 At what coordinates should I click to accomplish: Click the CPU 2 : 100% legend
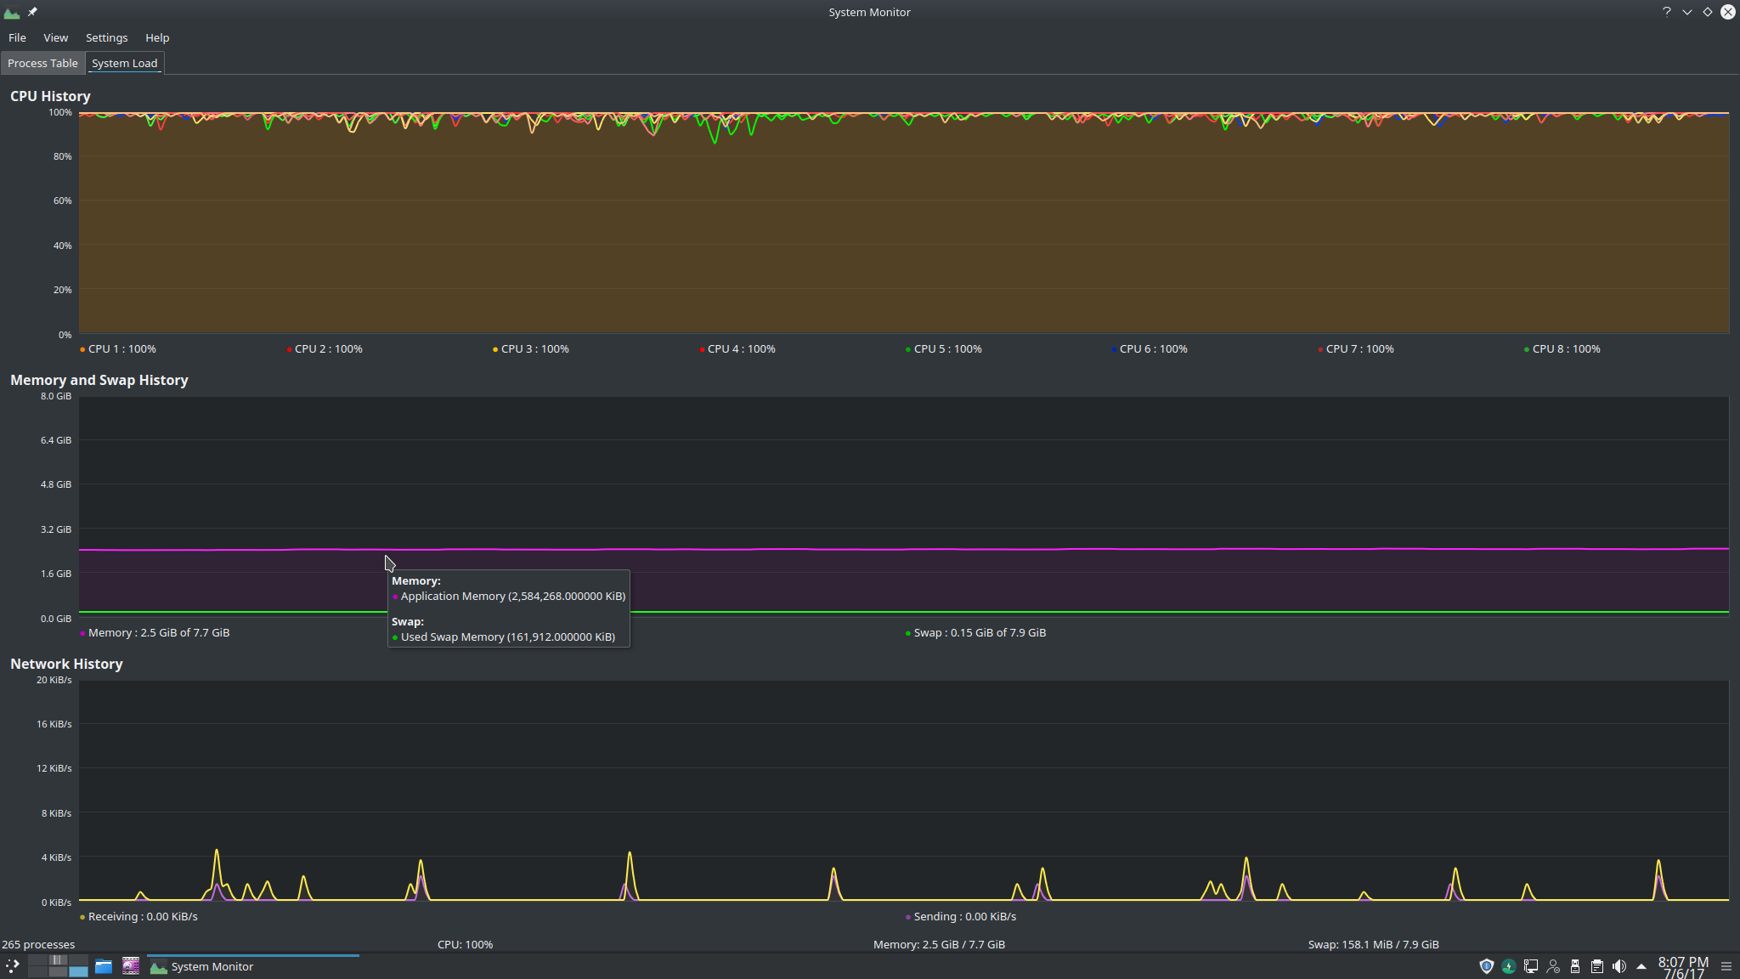click(x=325, y=348)
